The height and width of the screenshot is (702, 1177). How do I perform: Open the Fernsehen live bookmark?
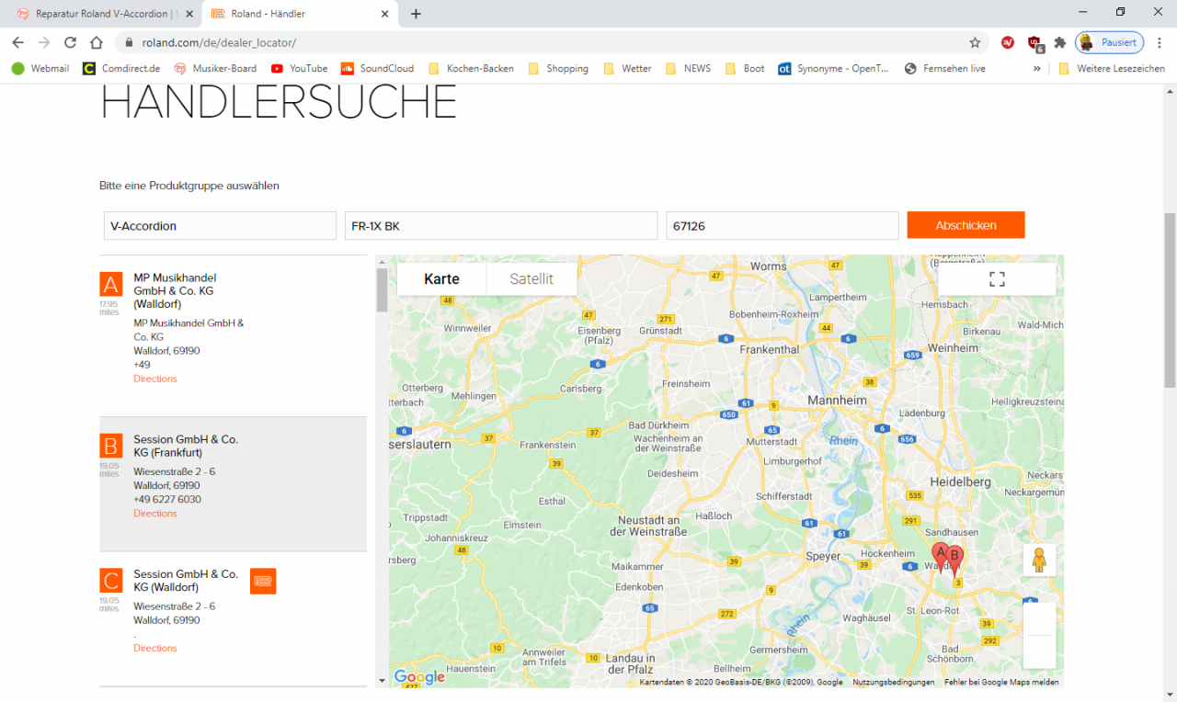(944, 68)
